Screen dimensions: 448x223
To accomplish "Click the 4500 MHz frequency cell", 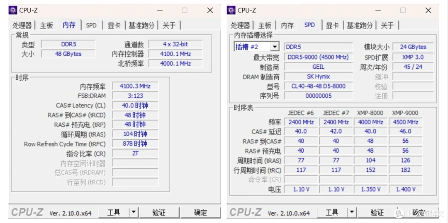I will pos(405,122).
